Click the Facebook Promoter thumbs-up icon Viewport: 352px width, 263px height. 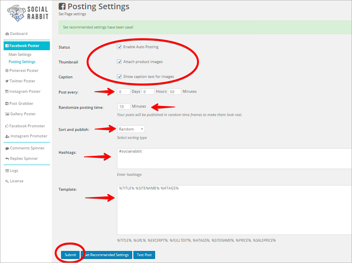pos(7,126)
